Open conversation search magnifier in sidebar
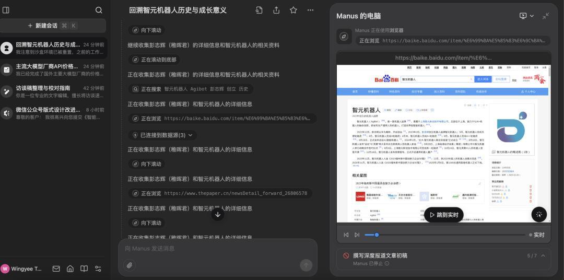Viewport: 564px width, 280px height. 99,10
